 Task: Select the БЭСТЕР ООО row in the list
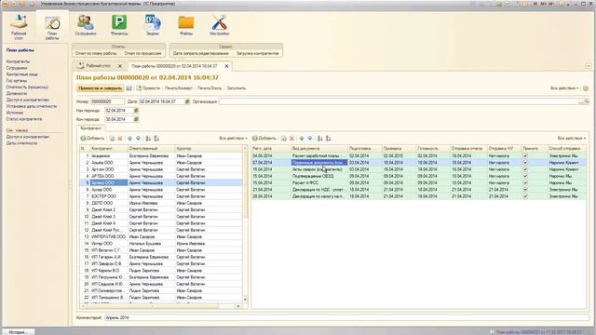pos(161,196)
